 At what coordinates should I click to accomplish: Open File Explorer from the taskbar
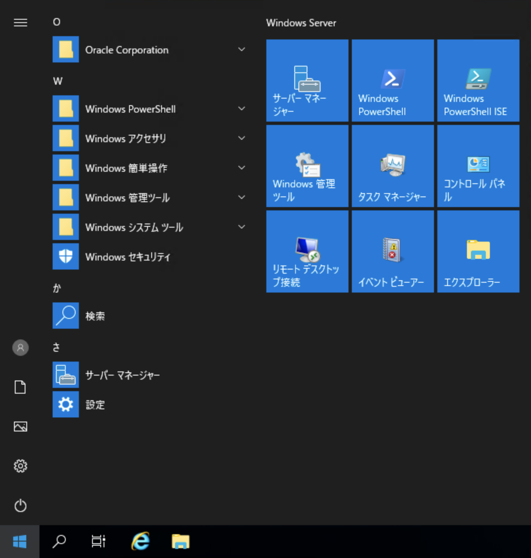180,542
